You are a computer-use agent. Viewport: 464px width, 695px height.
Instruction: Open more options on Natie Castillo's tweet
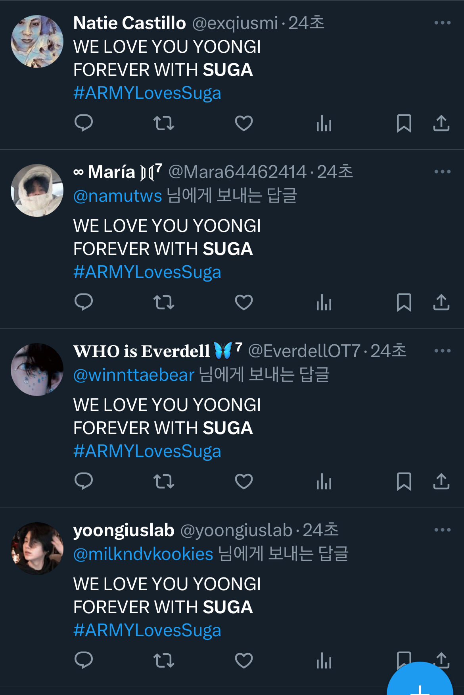click(x=443, y=23)
